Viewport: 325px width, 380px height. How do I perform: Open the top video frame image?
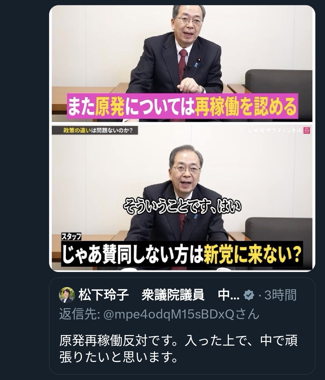182,64
